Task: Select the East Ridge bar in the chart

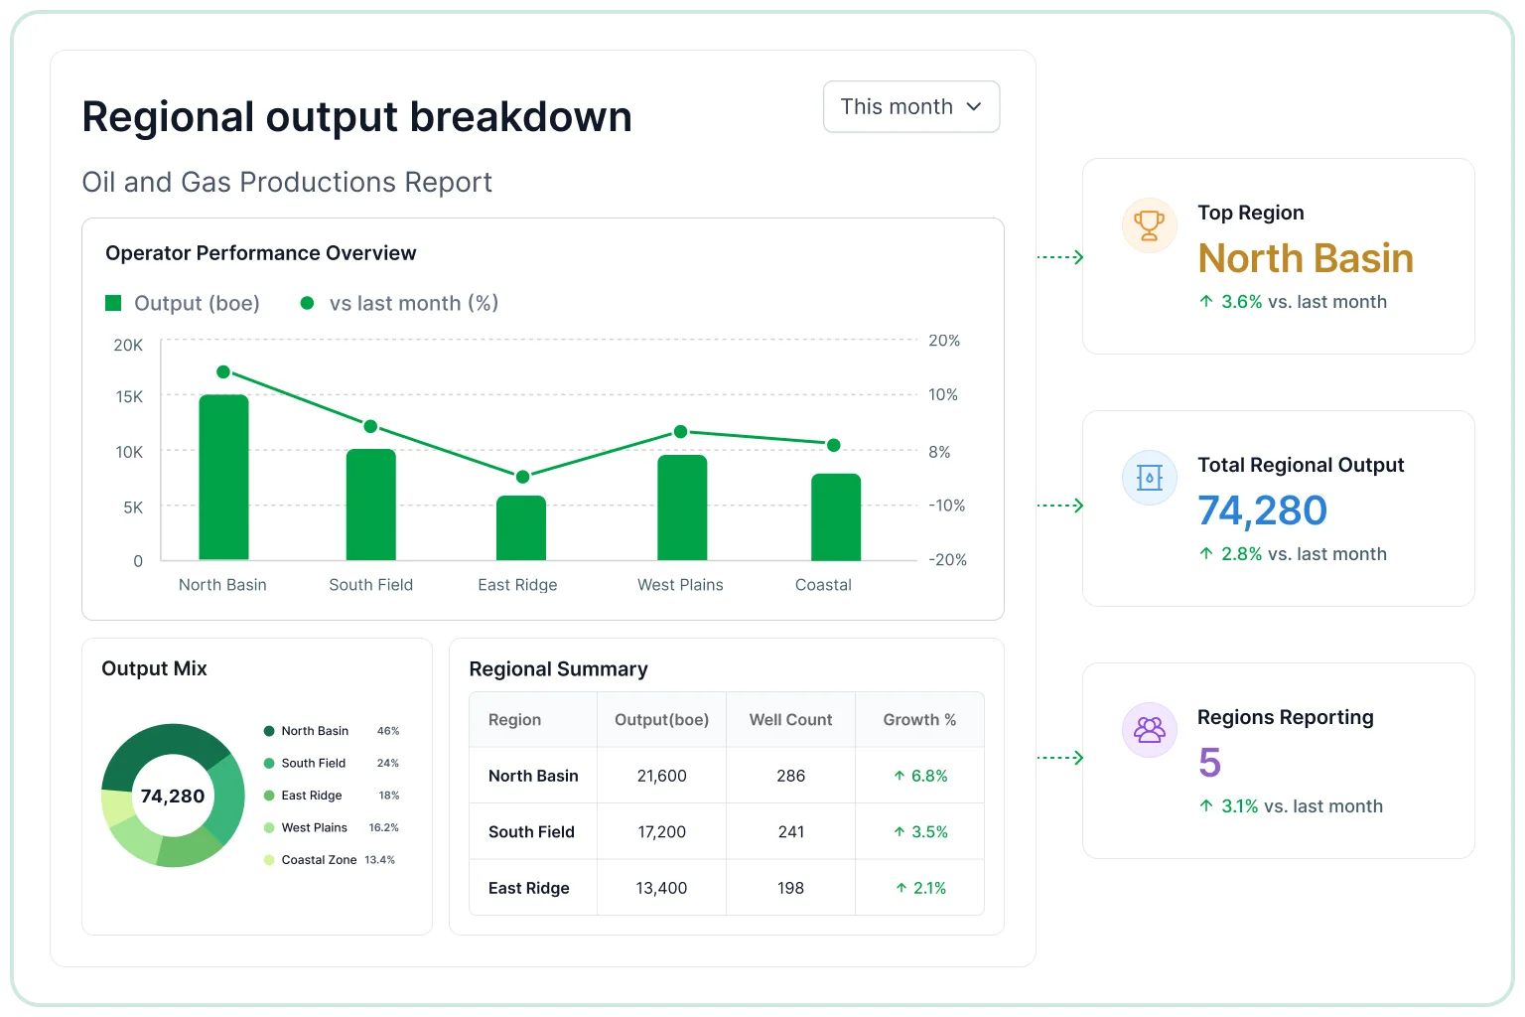Action: [521, 528]
